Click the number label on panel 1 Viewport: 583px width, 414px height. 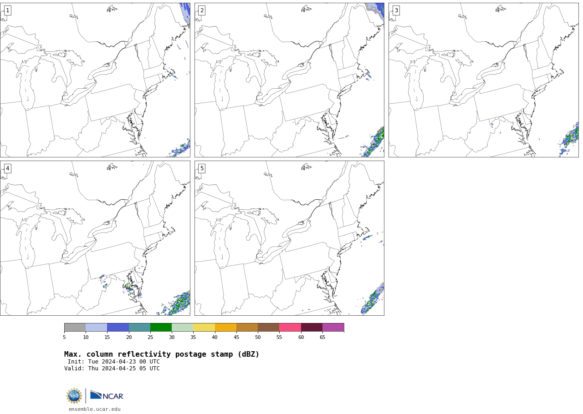tap(7, 10)
